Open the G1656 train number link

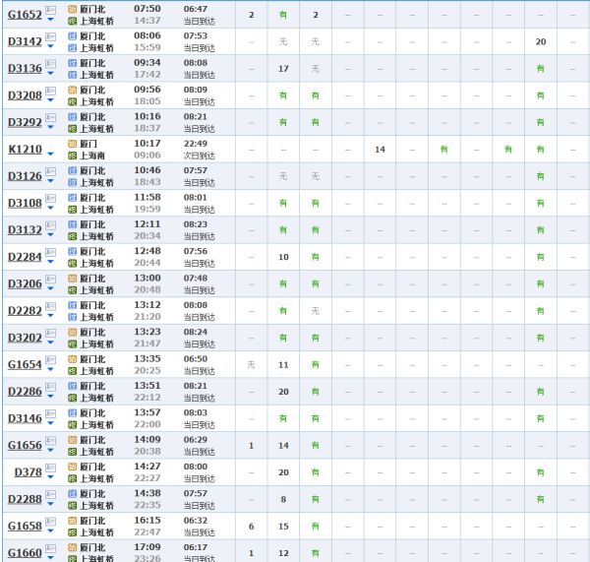(x=25, y=446)
